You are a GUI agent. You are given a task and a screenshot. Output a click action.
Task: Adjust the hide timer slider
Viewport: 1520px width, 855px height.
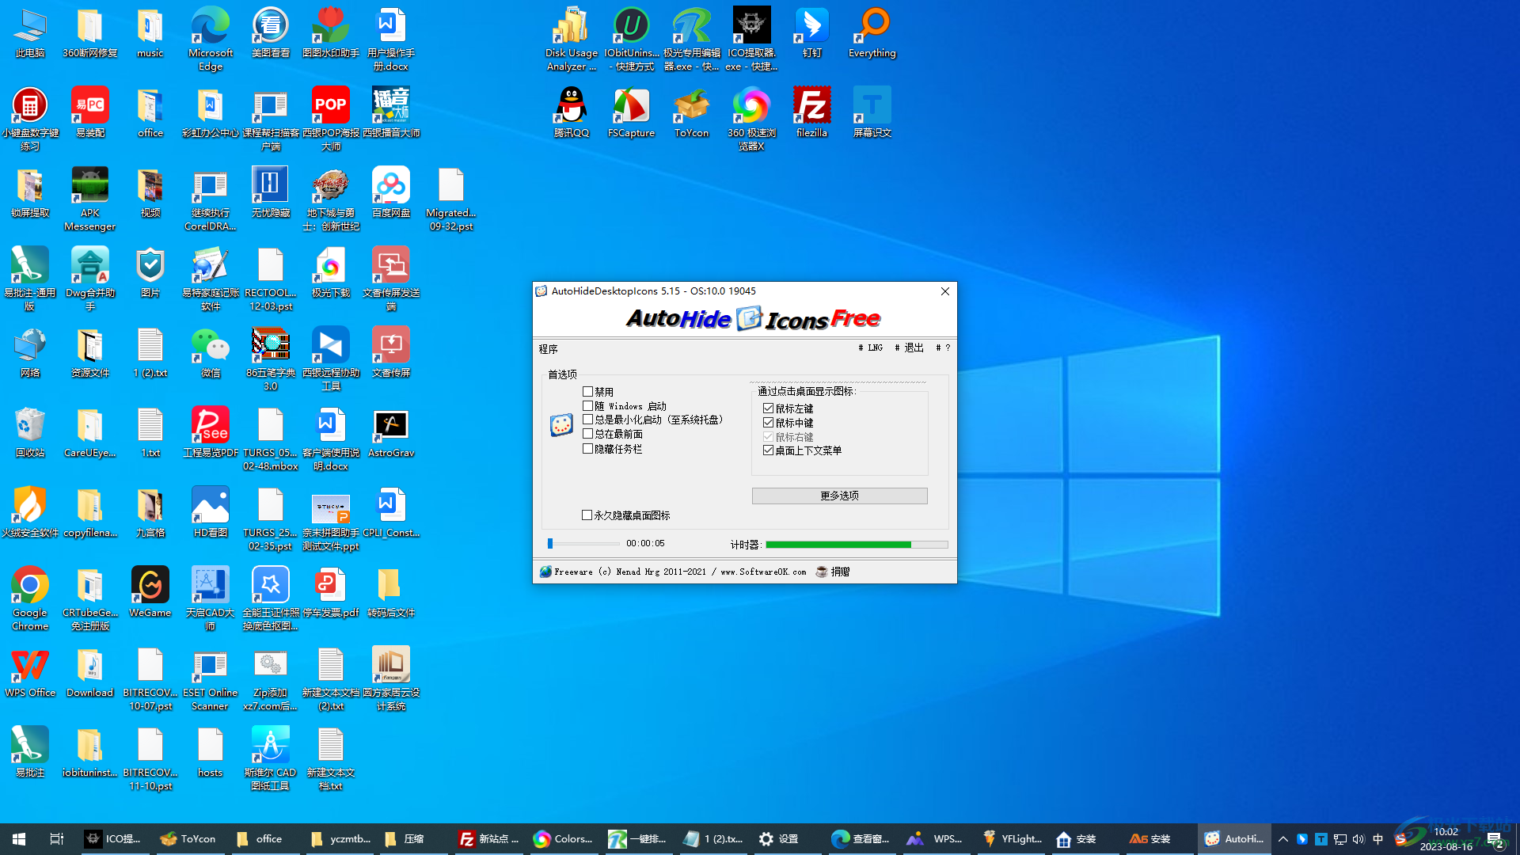tap(583, 543)
